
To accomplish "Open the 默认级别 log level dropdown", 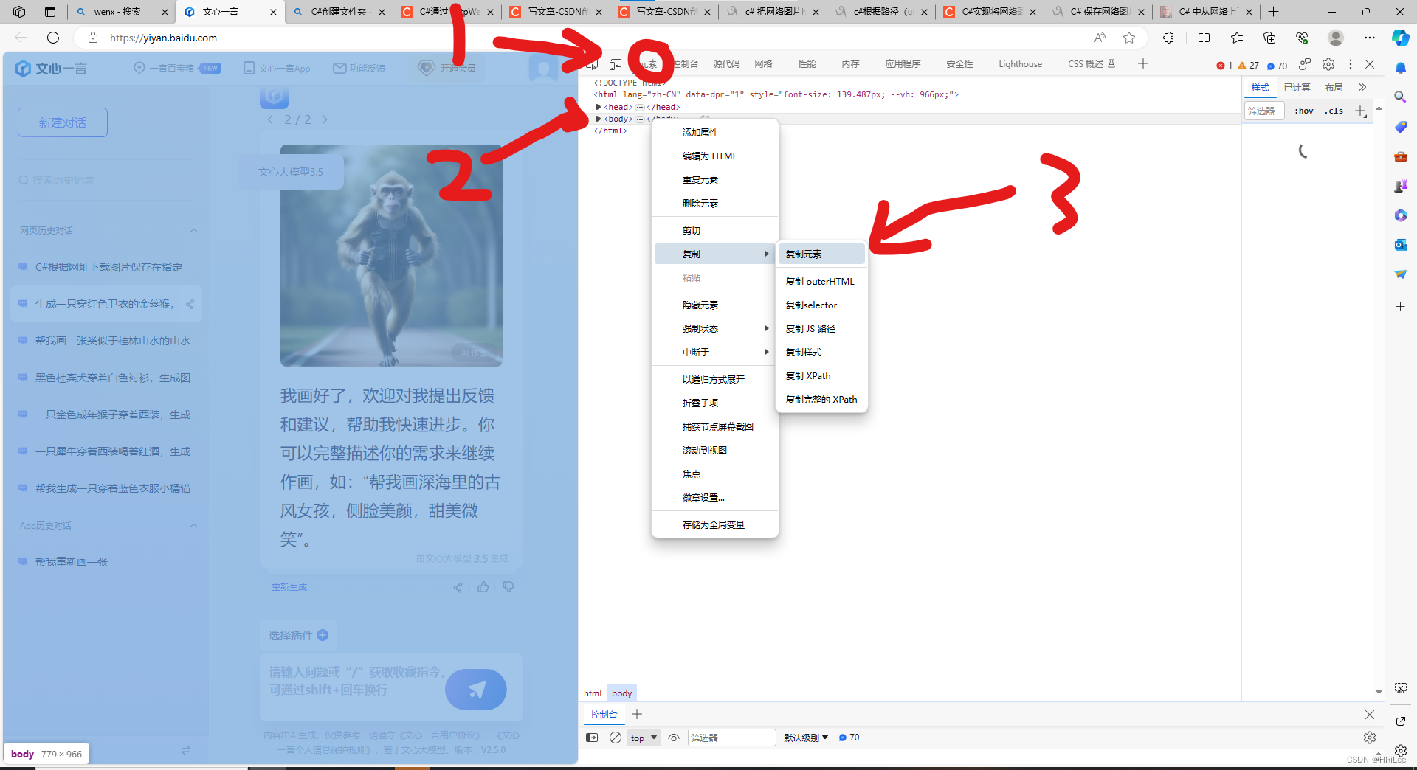I will coord(806,738).
